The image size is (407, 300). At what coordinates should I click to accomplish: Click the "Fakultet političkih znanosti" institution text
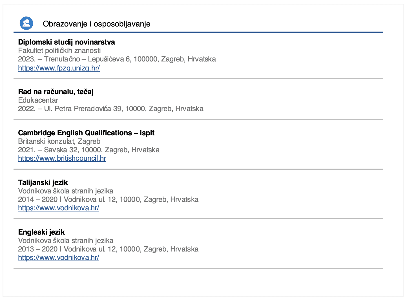point(59,50)
